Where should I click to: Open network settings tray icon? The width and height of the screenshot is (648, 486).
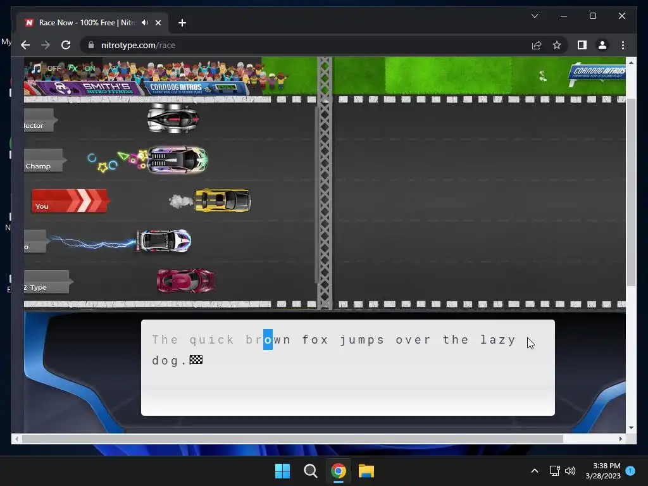click(554, 471)
